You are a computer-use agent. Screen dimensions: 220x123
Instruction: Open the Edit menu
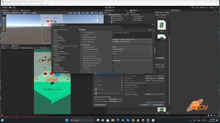[x=7, y=4]
